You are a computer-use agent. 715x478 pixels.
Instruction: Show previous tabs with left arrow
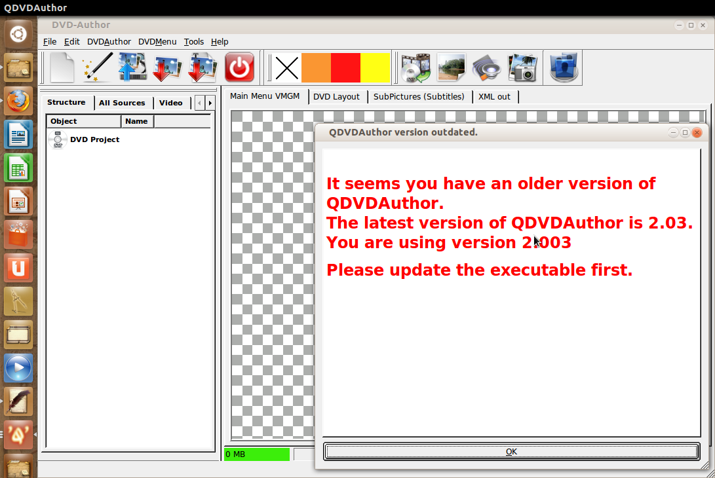(x=200, y=103)
